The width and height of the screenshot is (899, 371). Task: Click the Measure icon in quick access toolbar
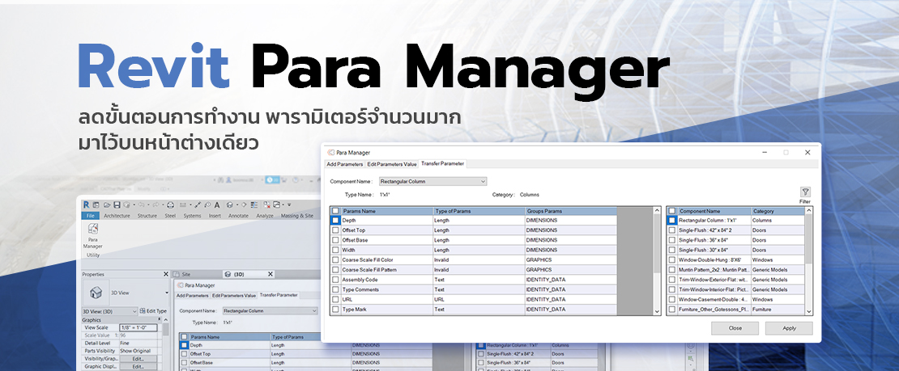(183, 205)
